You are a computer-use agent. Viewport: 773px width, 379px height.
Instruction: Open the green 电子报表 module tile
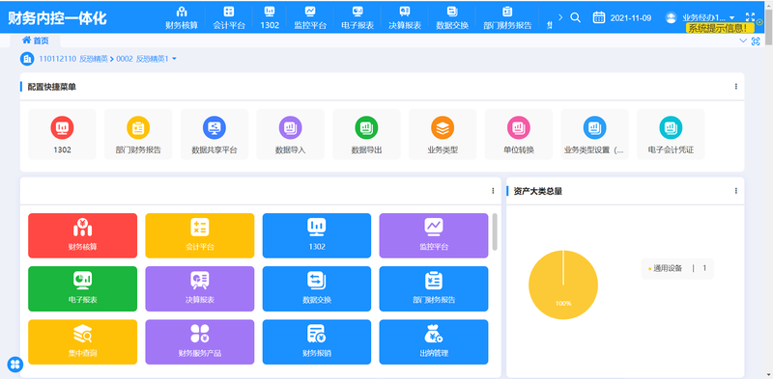[82, 289]
